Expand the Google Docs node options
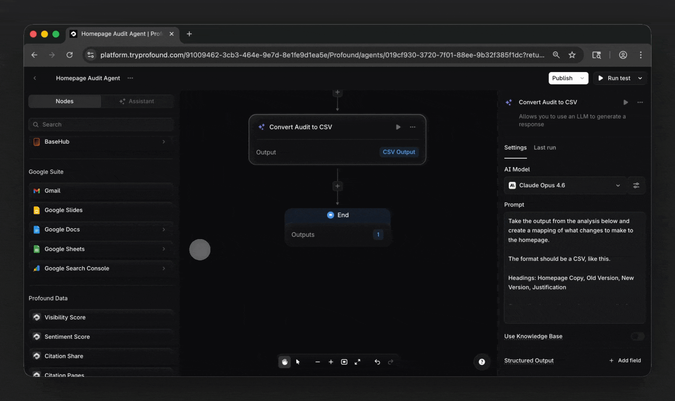The image size is (675, 401). click(164, 229)
